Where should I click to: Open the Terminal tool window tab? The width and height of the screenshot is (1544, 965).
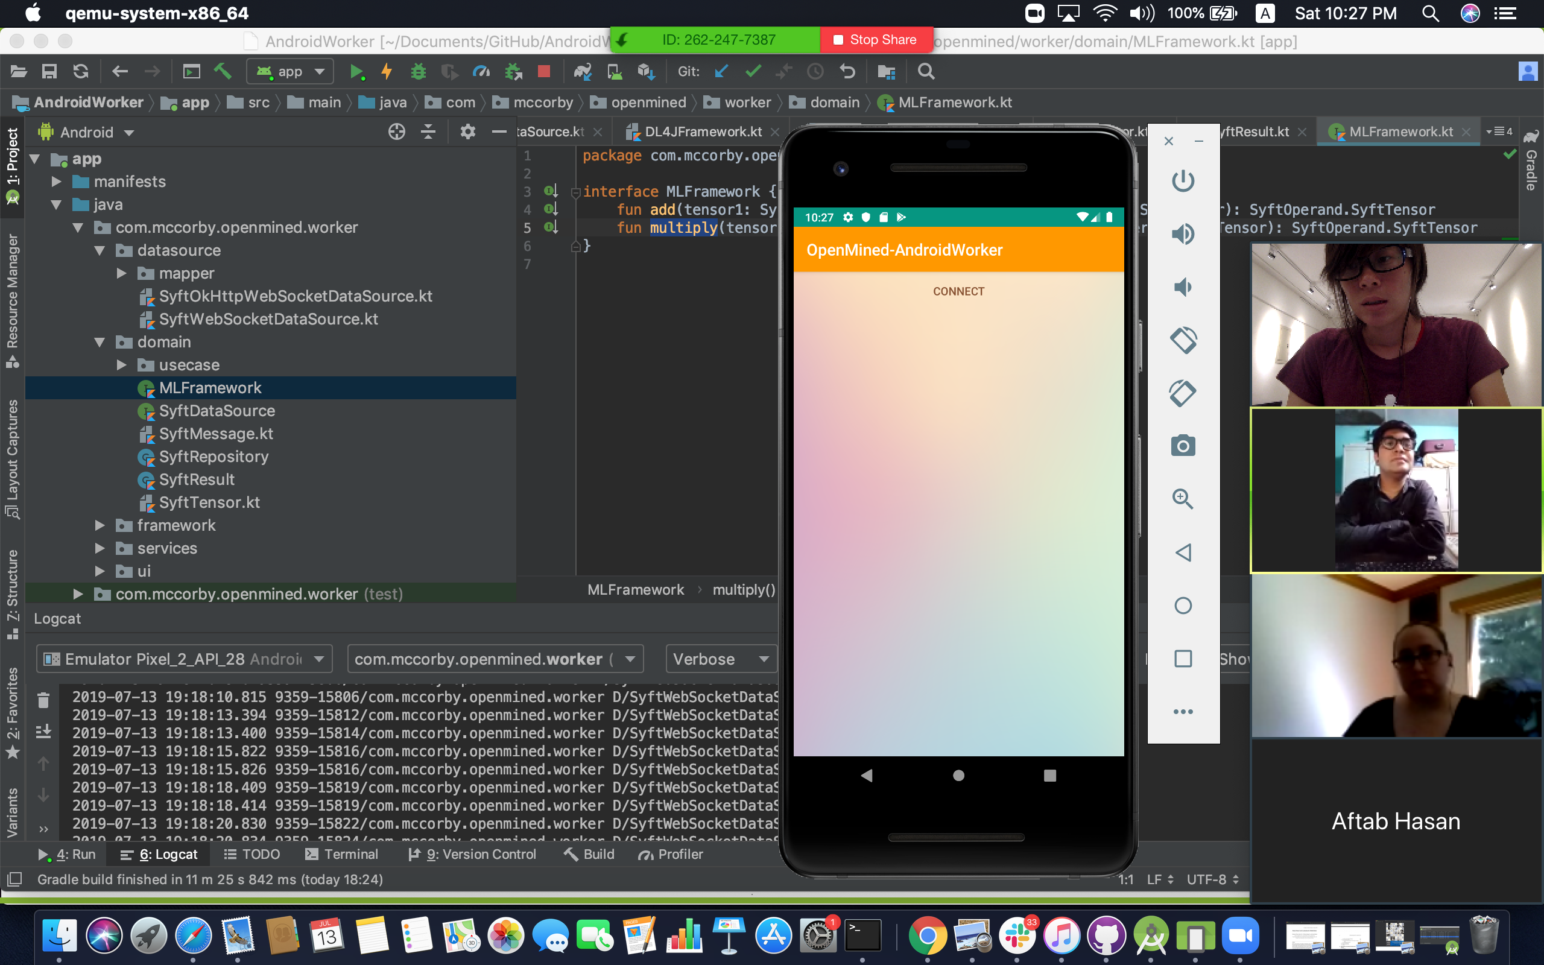(342, 854)
